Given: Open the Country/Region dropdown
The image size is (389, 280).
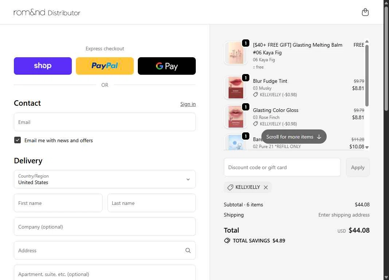Looking at the screenshot, I should (x=105, y=179).
